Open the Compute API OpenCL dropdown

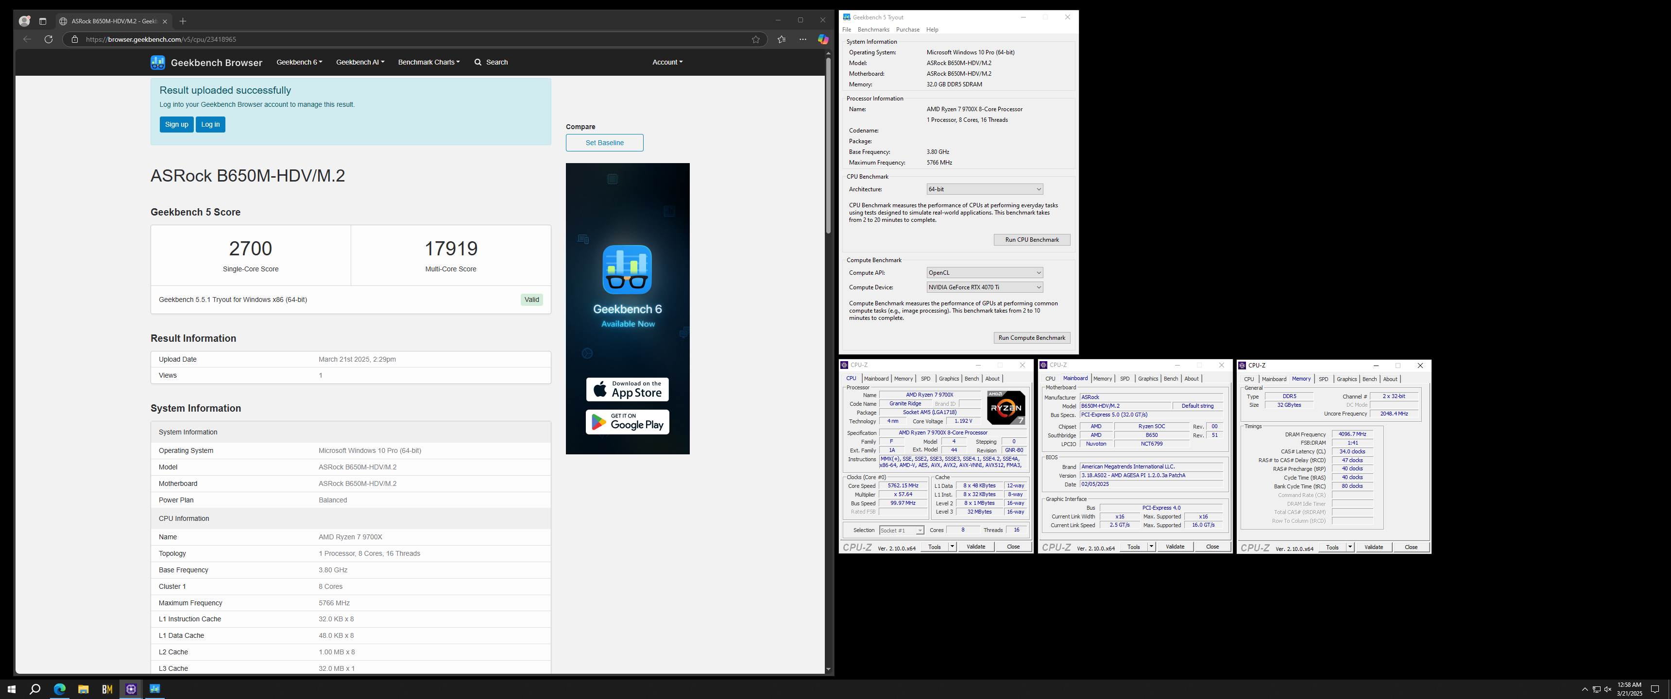pos(985,273)
